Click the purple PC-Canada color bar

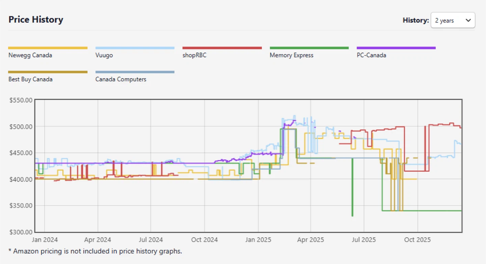[396, 48]
